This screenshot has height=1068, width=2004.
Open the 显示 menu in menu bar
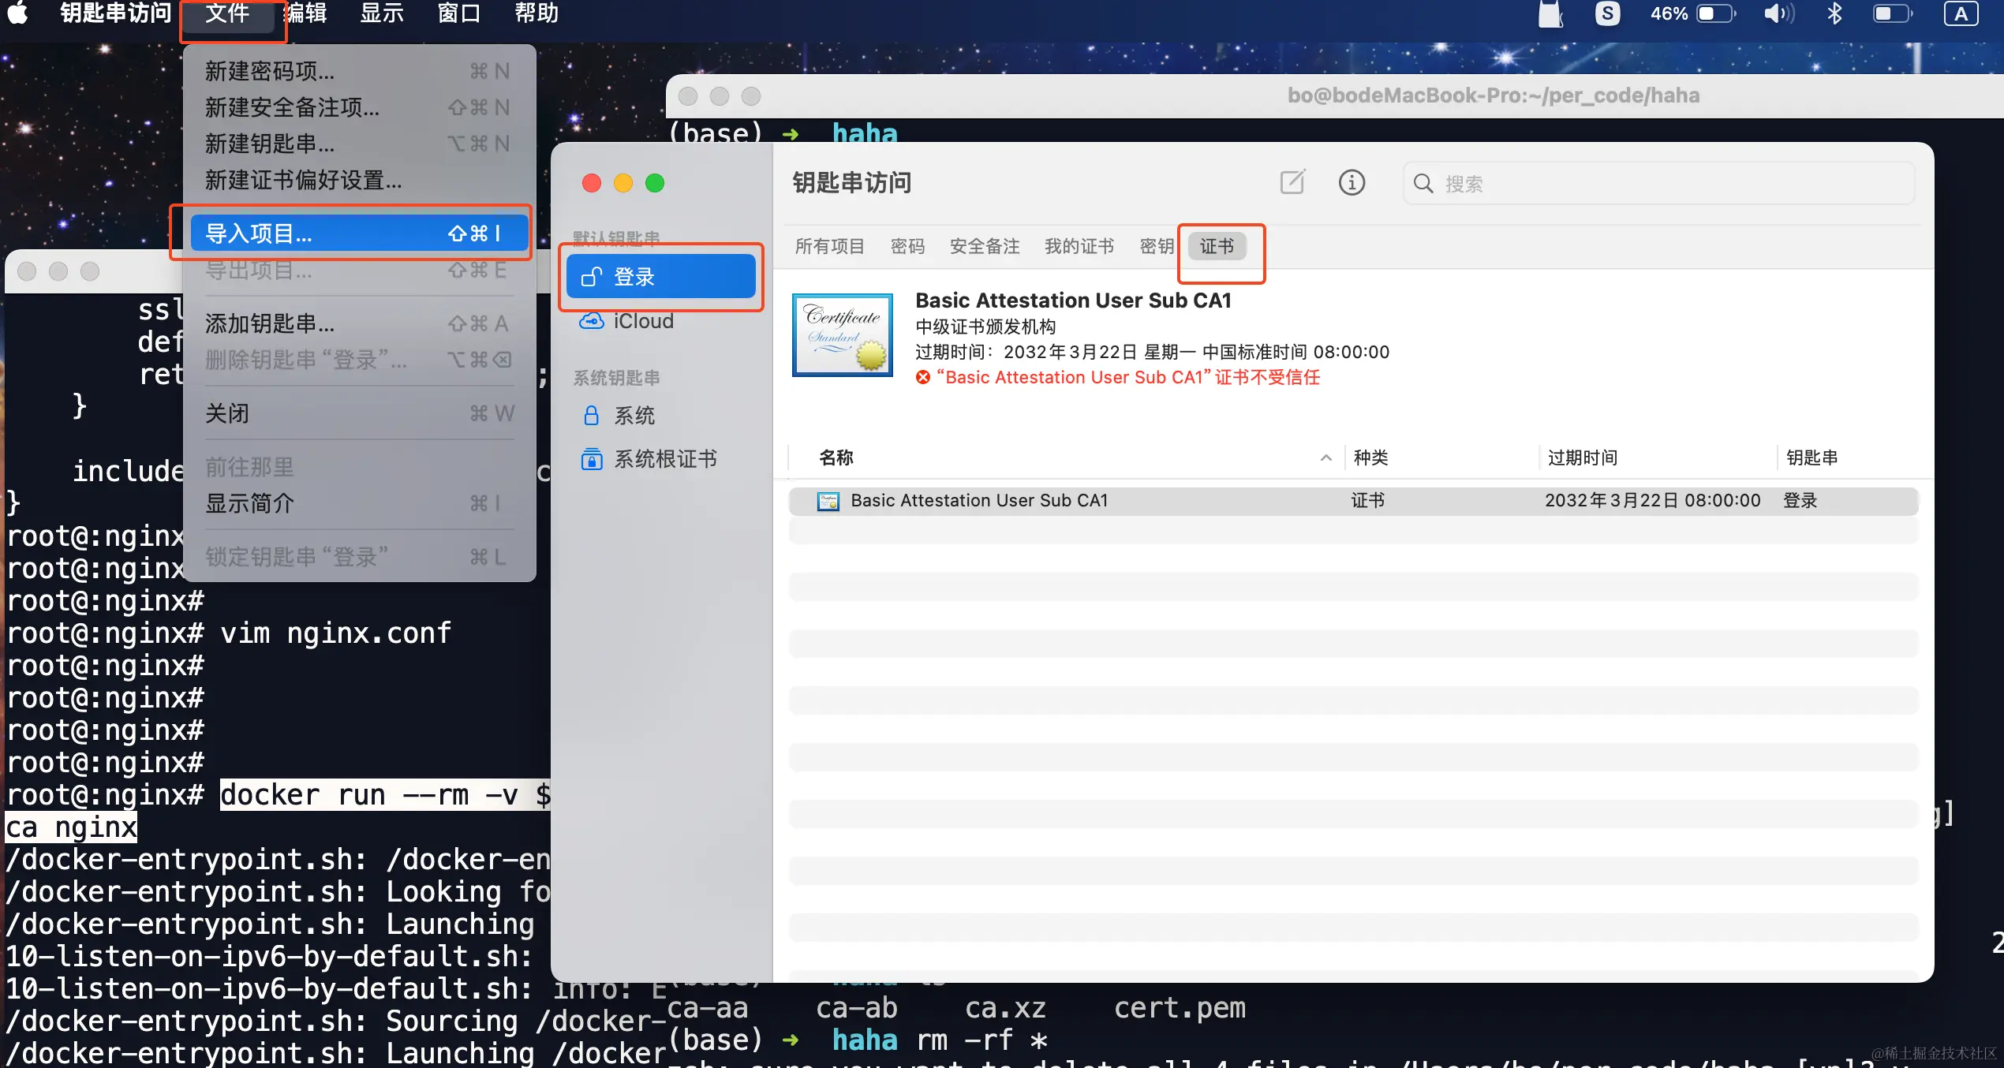[x=381, y=13]
